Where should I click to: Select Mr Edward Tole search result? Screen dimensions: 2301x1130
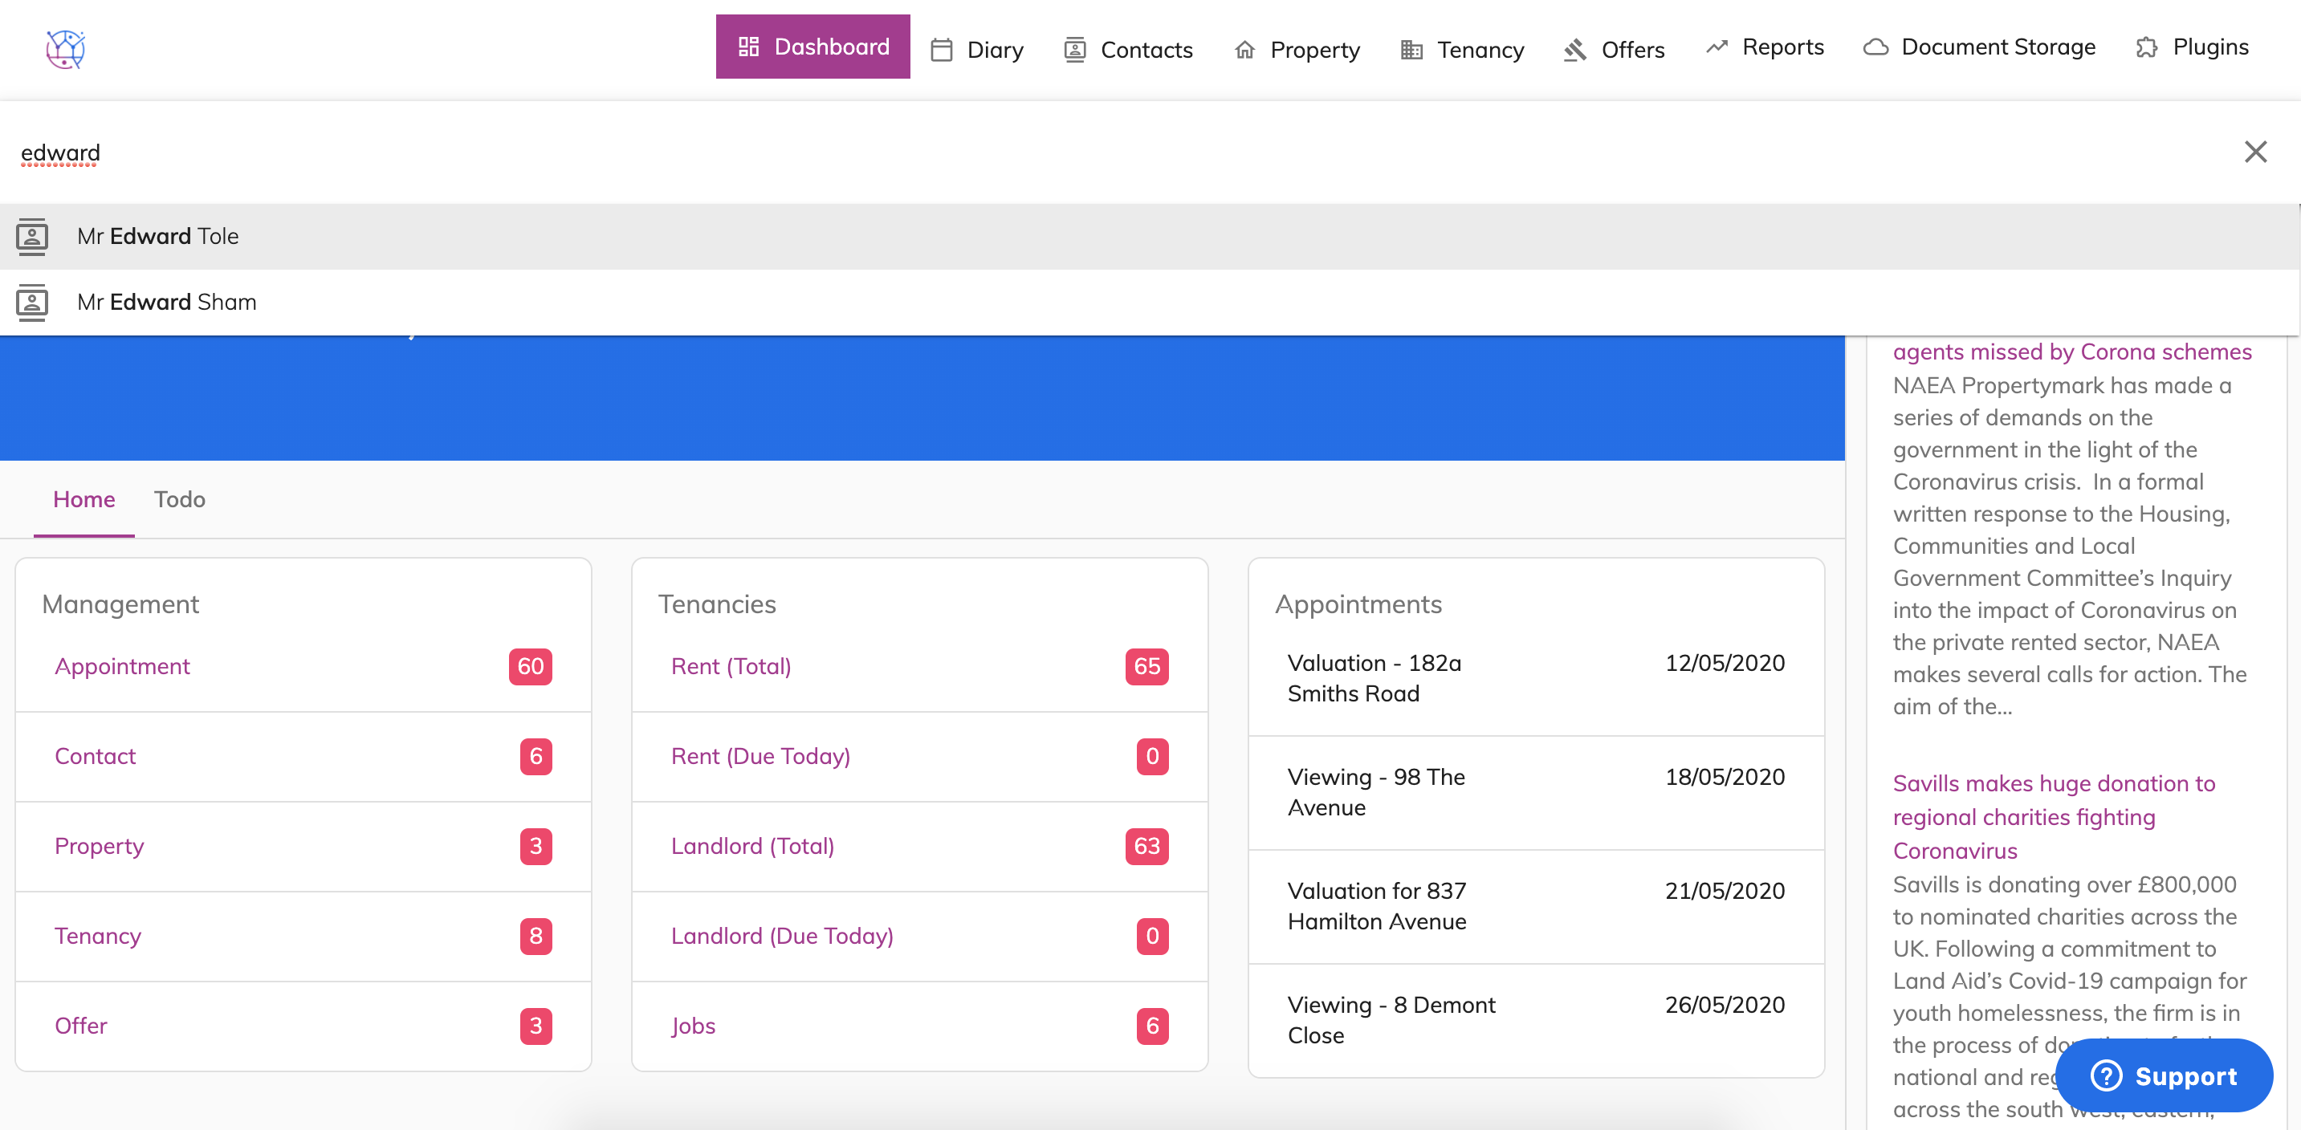158,236
